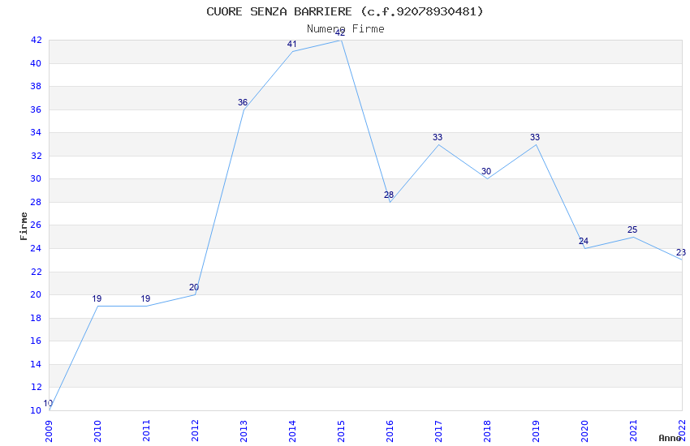Click the data value 19 for 2011
This screenshot has width=690, height=446.
coord(145,298)
